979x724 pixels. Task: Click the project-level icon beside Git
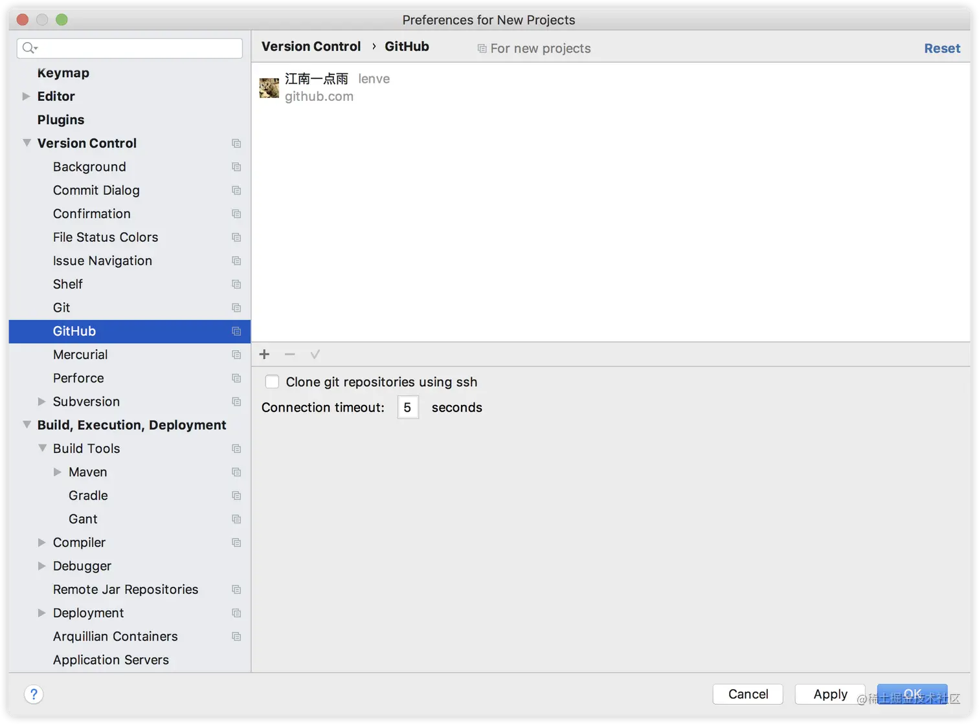pos(236,308)
